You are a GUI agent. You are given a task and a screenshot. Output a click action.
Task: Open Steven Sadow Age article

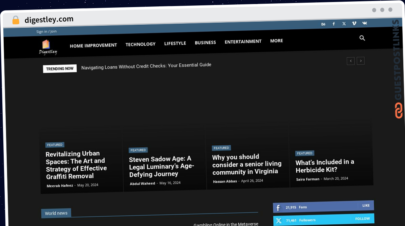[162, 166]
